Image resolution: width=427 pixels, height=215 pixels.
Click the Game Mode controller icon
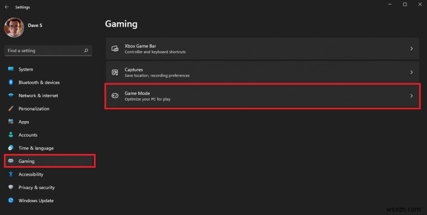(115, 96)
